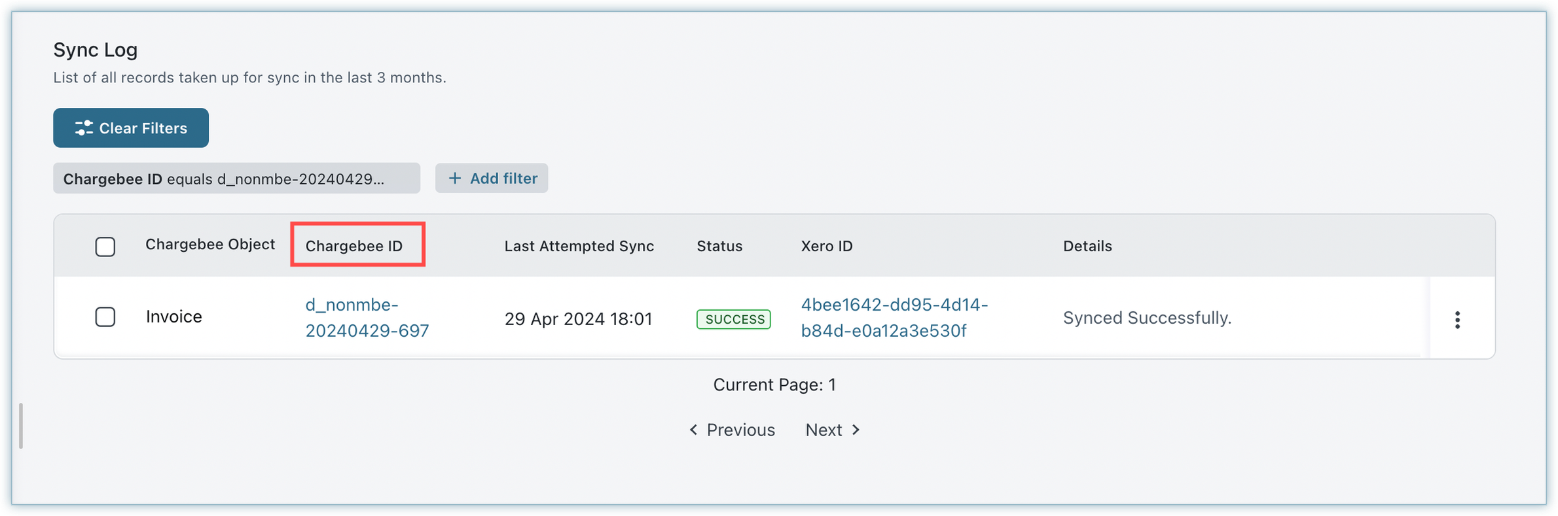Viewport: 1558px width, 516px height.
Task: Click the Chargebee Object column header
Action: (x=210, y=245)
